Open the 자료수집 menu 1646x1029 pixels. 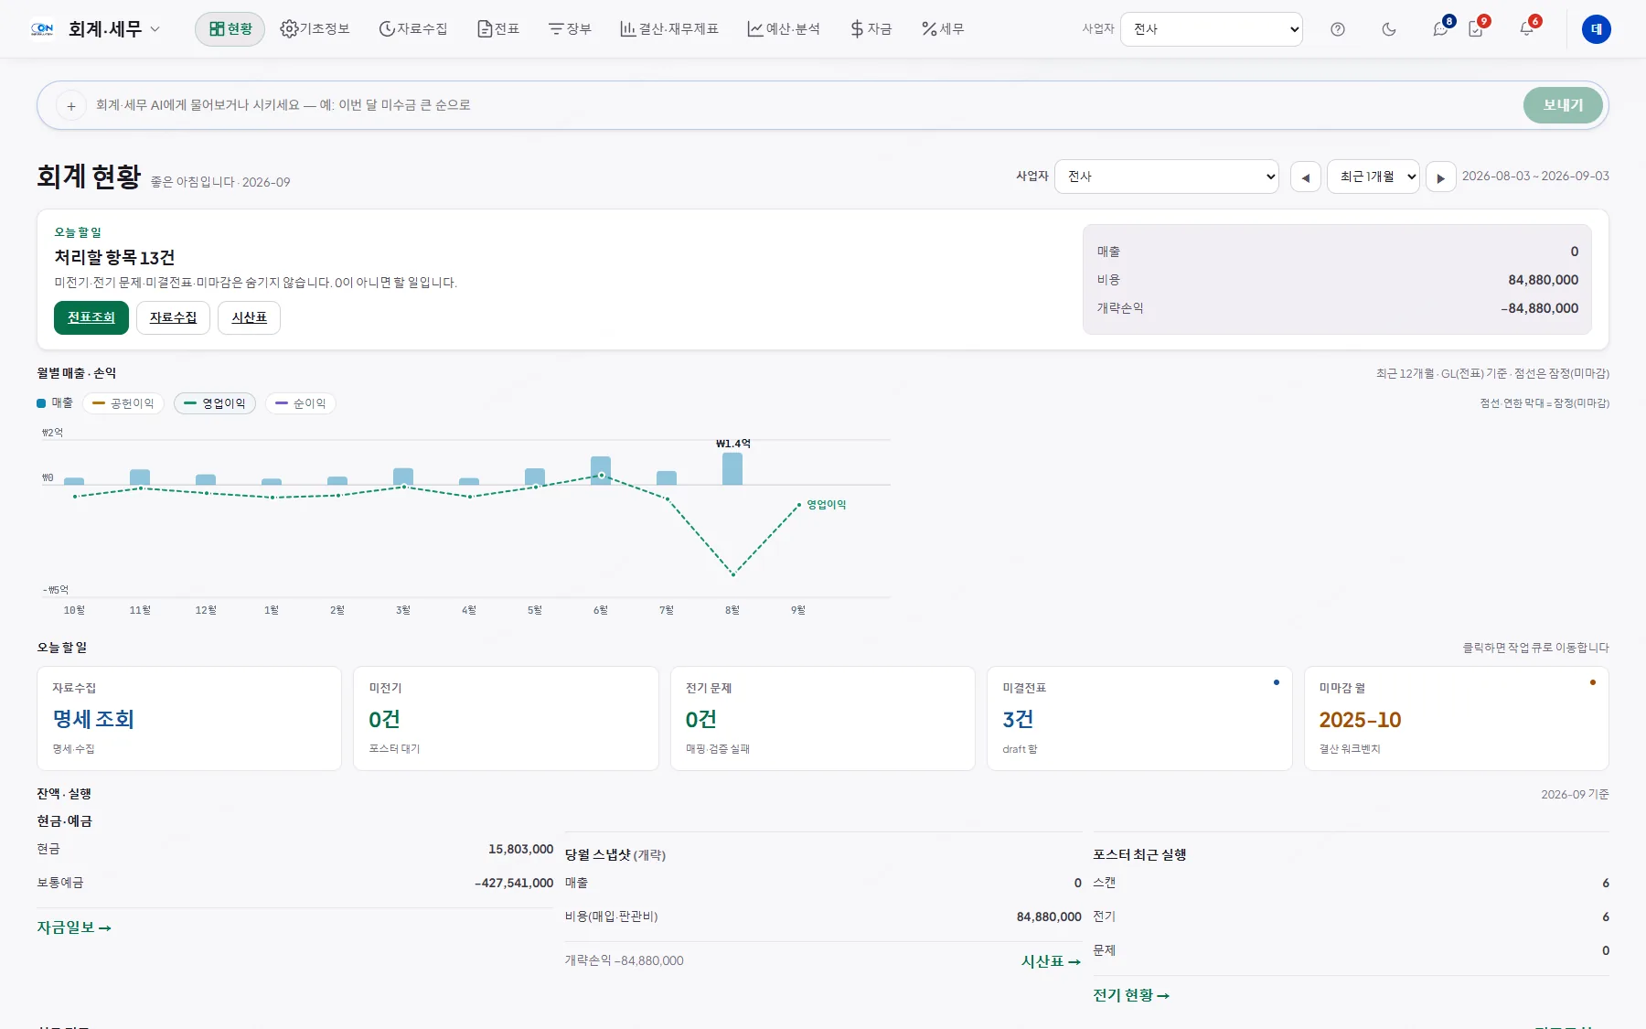point(413,29)
